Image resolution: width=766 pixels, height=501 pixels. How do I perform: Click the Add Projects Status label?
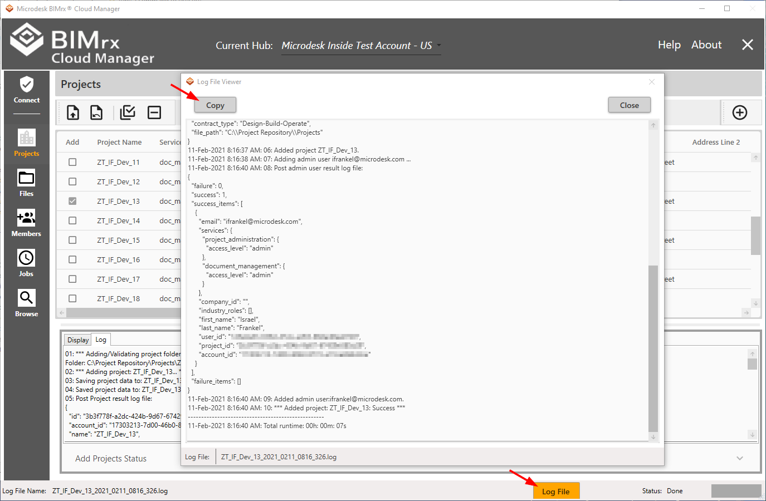coord(111,459)
